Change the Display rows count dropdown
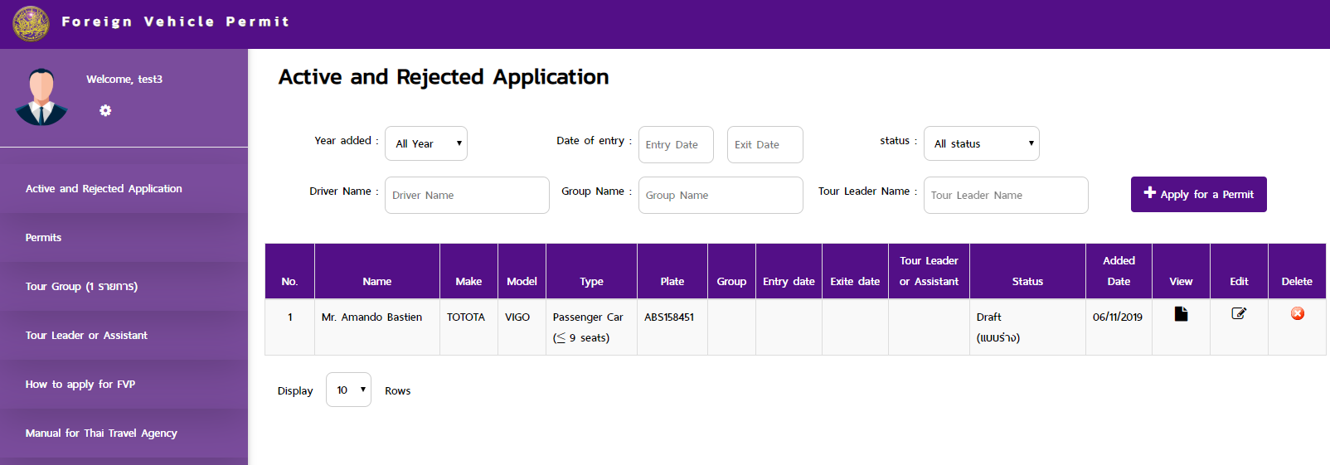The height and width of the screenshot is (465, 1330). point(348,390)
